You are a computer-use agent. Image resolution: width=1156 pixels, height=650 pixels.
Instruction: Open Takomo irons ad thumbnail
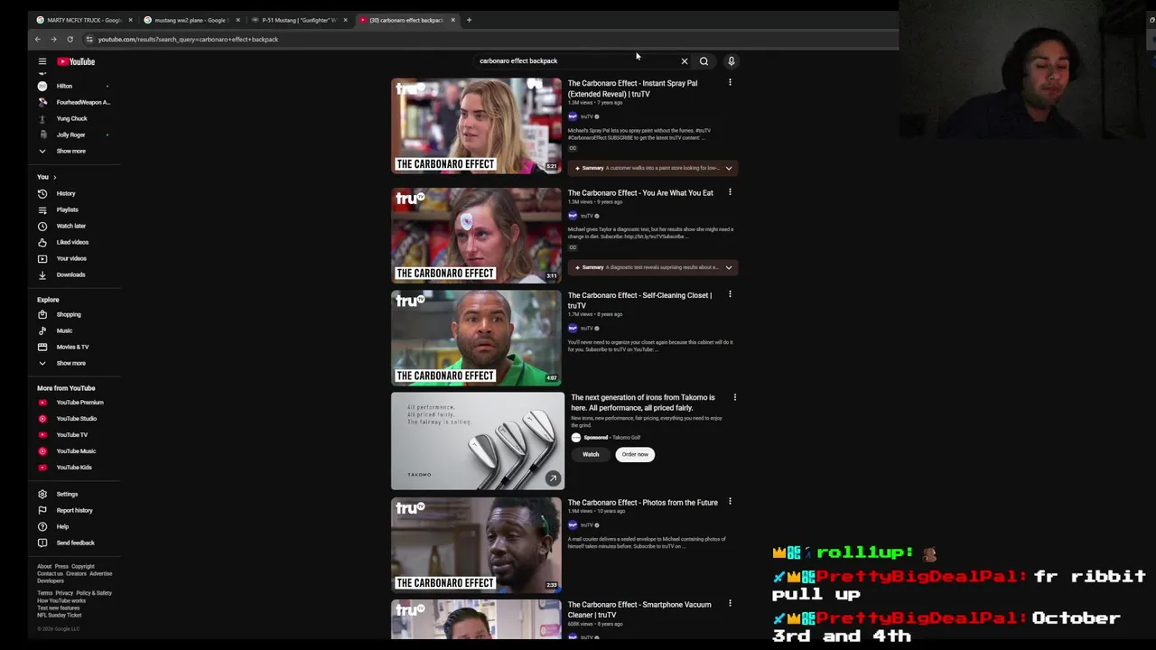point(478,441)
